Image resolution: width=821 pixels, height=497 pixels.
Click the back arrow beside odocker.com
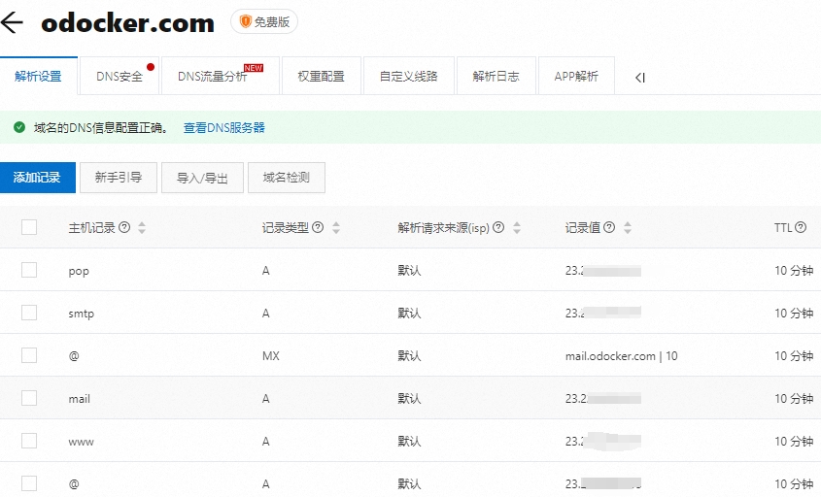pyautogui.click(x=13, y=23)
